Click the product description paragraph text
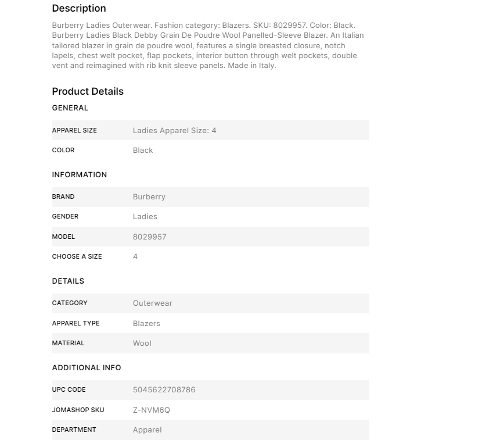Image resolution: width=482 pixels, height=440 pixels. point(208,45)
